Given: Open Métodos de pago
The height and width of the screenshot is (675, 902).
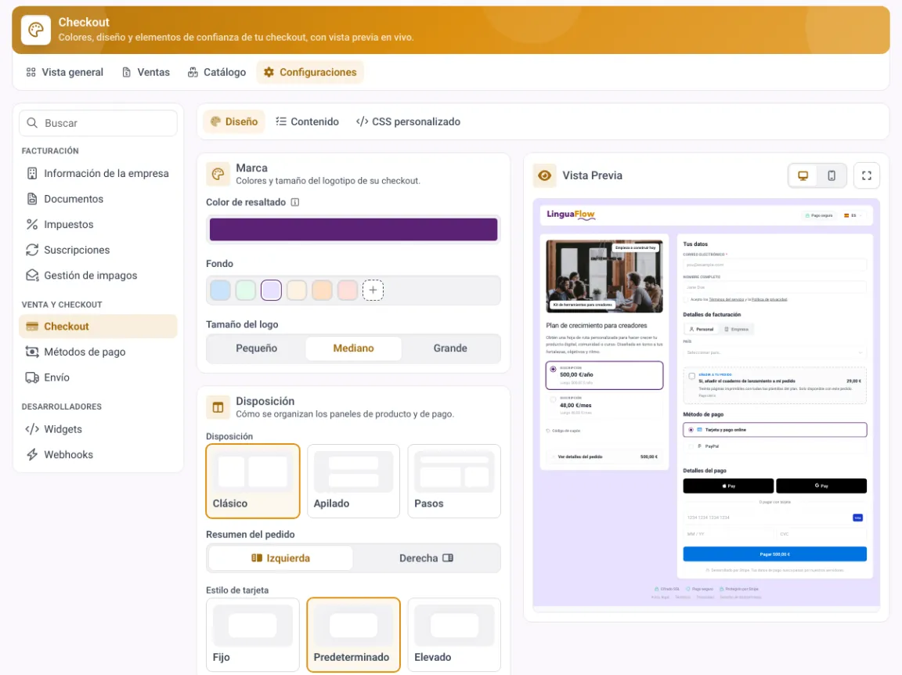Looking at the screenshot, I should [x=99, y=352].
